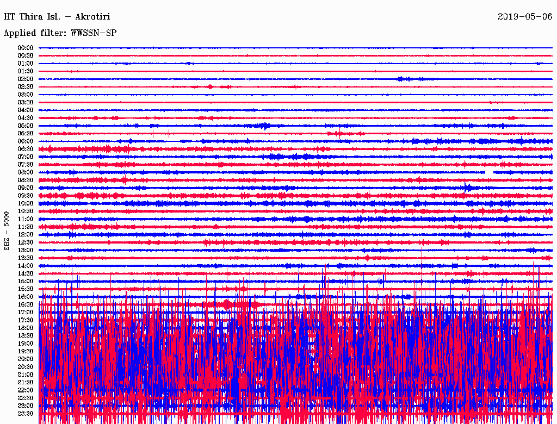Viewport: 557px width, 424px height.
Task: Select the 00:00 time label
Action: click(x=26, y=48)
